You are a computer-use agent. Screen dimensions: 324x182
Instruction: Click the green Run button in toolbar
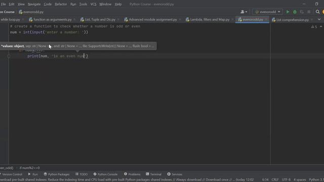[288, 12]
